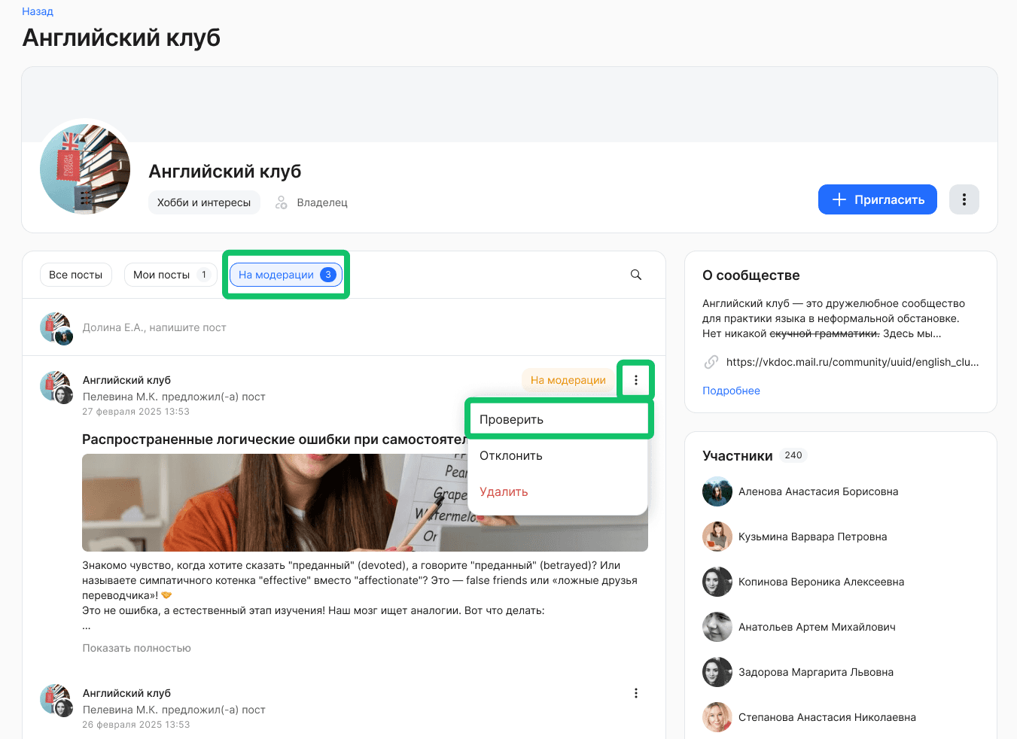Click avatar of Задорова Маргарита Львовна
Image resolution: width=1017 pixels, height=739 pixels.
(717, 672)
